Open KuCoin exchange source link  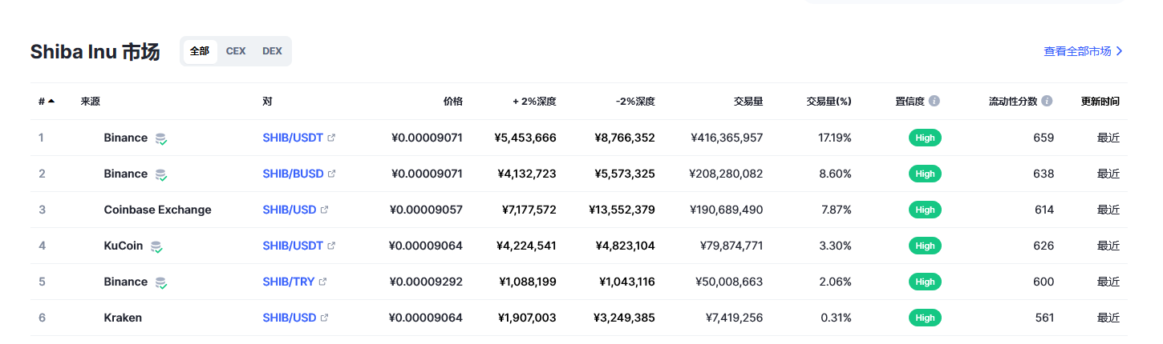124,246
